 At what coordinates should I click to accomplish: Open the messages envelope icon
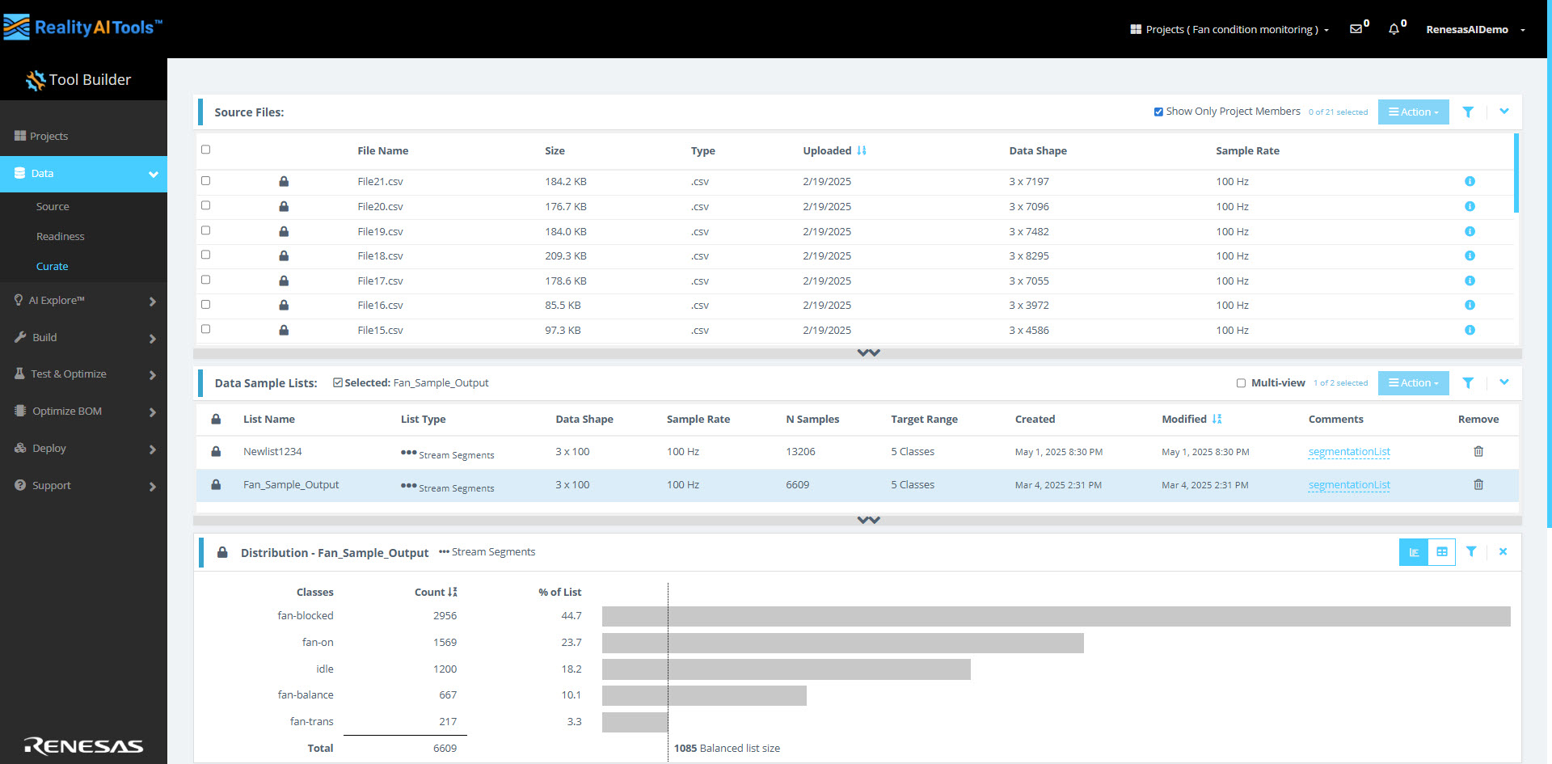tap(1356, 29)
